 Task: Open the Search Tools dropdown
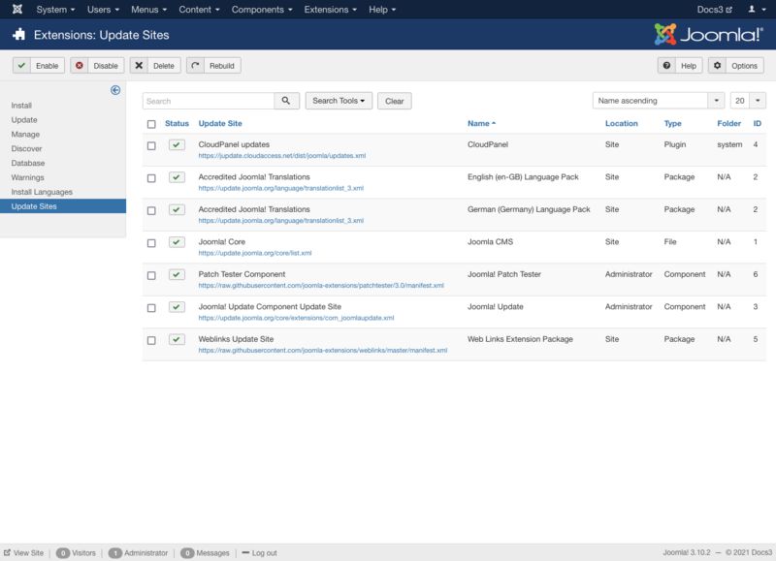tap(339, 101)
